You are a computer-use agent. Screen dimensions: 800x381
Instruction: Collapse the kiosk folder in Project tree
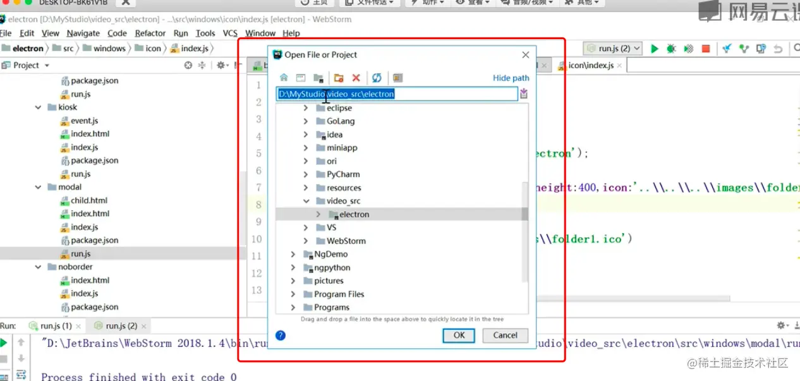point(39,107)
